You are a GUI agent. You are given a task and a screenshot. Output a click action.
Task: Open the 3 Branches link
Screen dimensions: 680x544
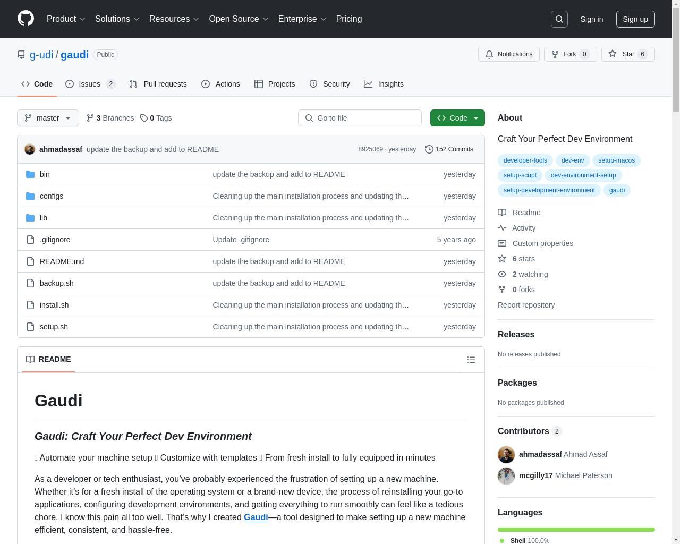pos(110,118)
